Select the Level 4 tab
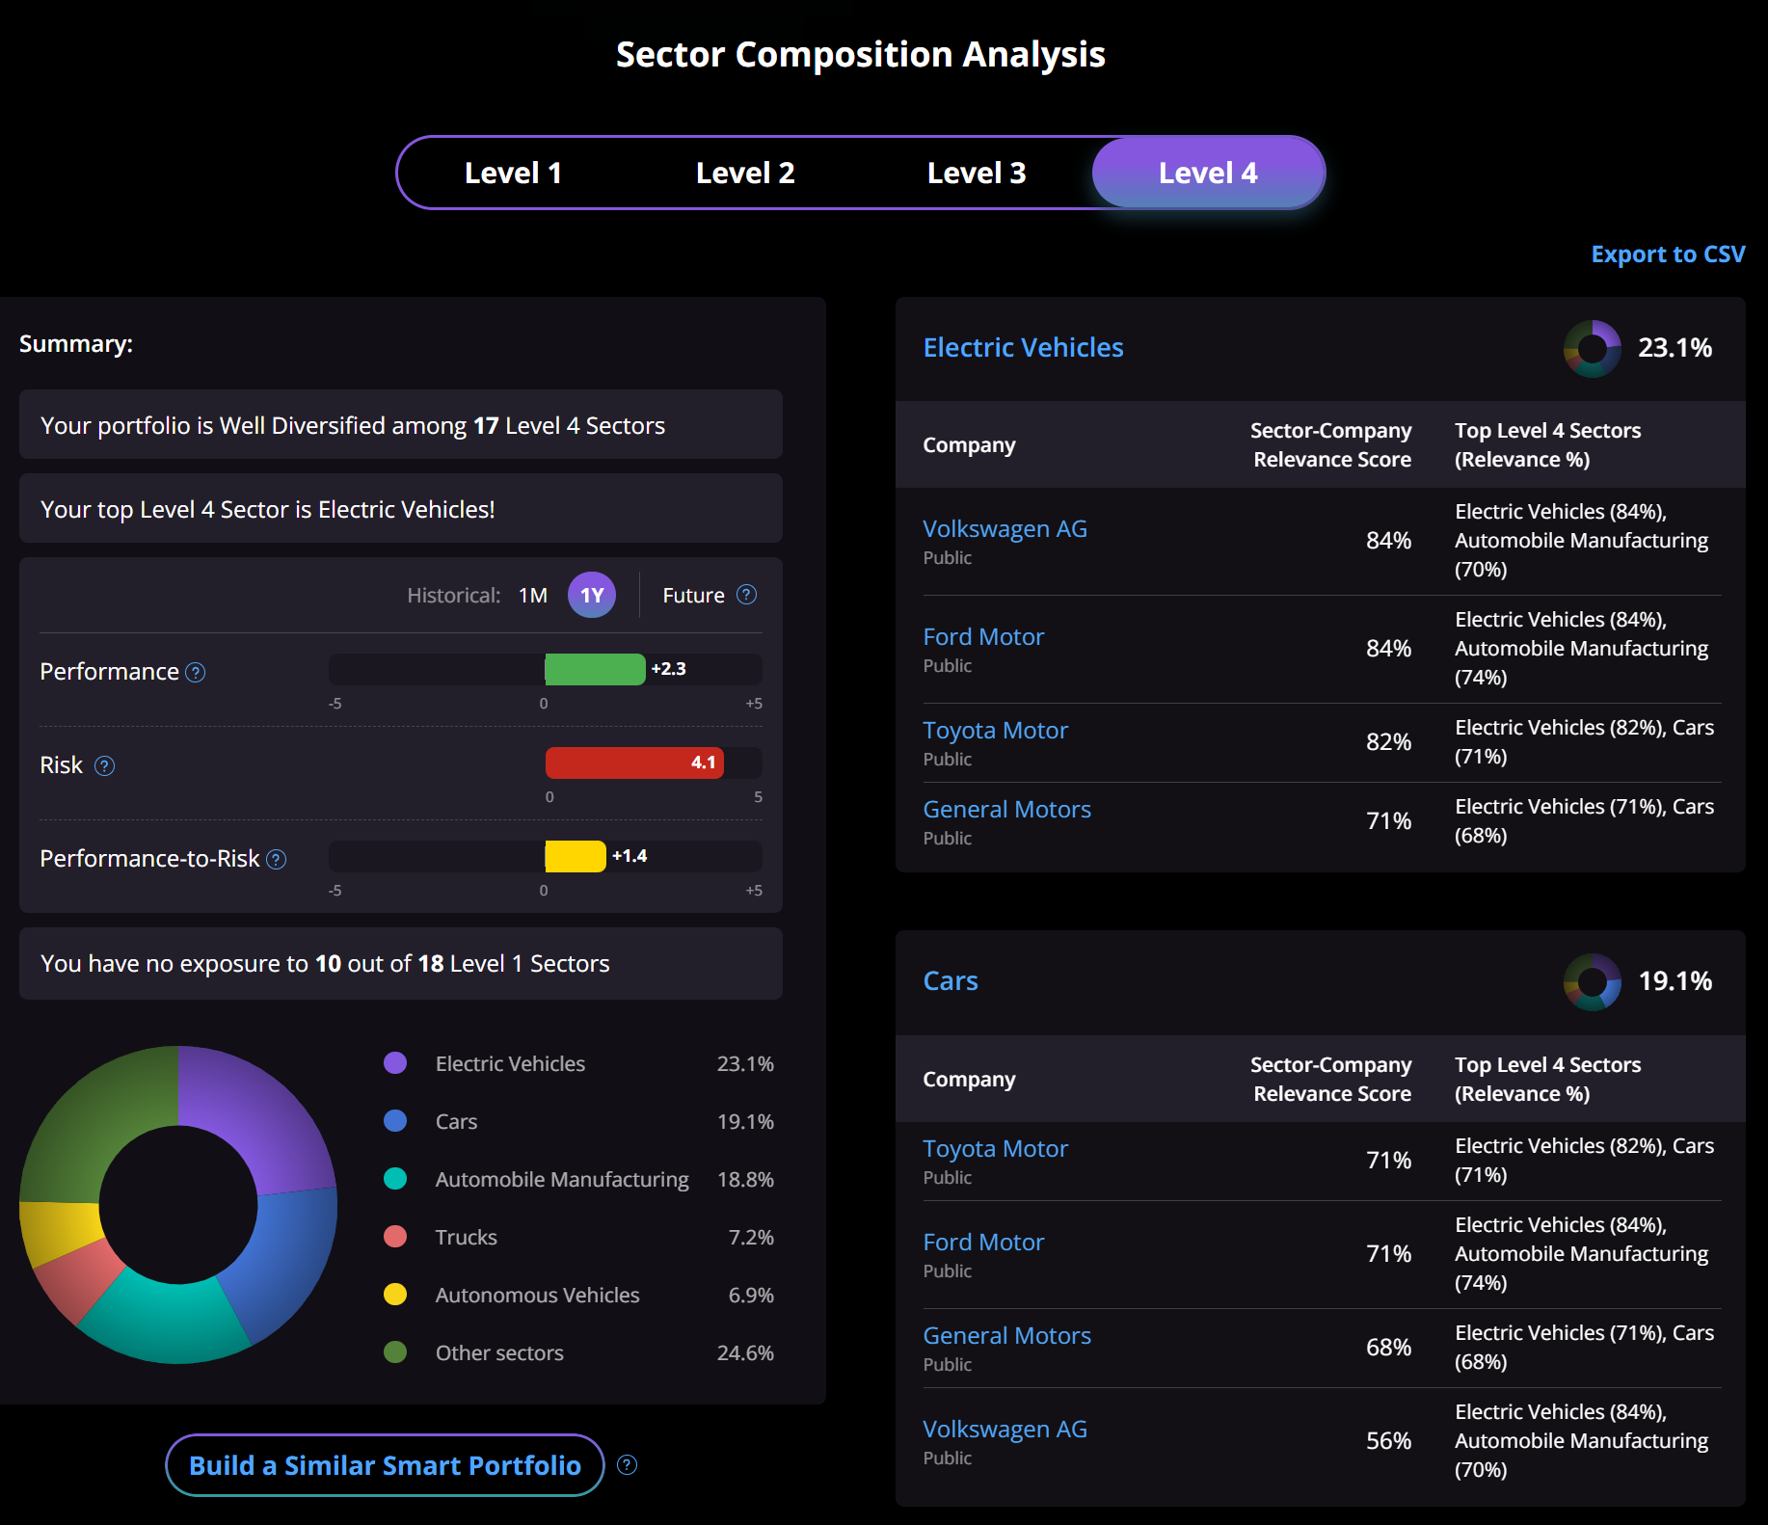Viewport: 1768px width, 1525px height. (1208, 173)
